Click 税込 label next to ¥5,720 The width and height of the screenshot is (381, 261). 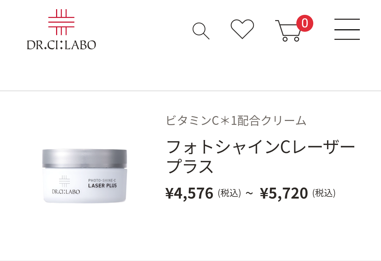pyautogui.click(x=324, y=193)
